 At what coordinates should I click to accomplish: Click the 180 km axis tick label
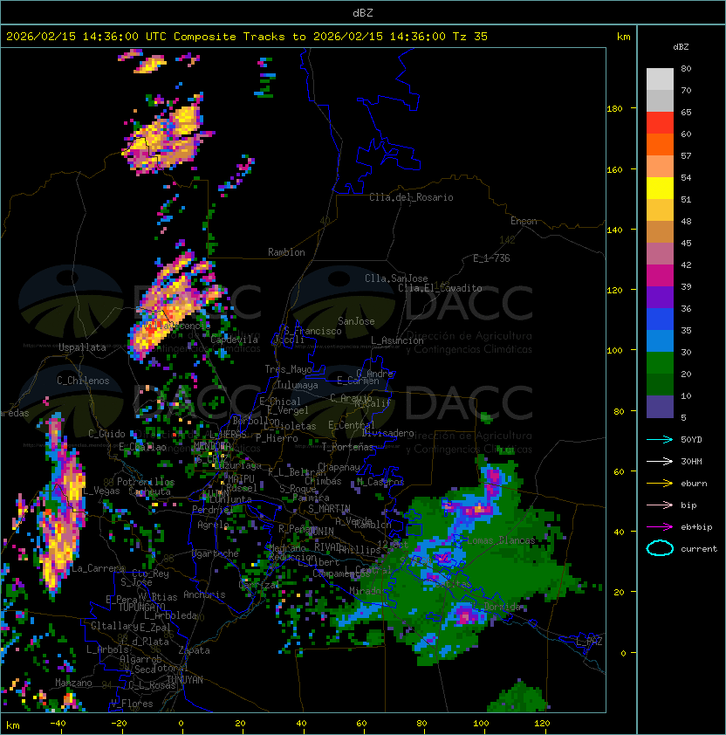(614, 109)
